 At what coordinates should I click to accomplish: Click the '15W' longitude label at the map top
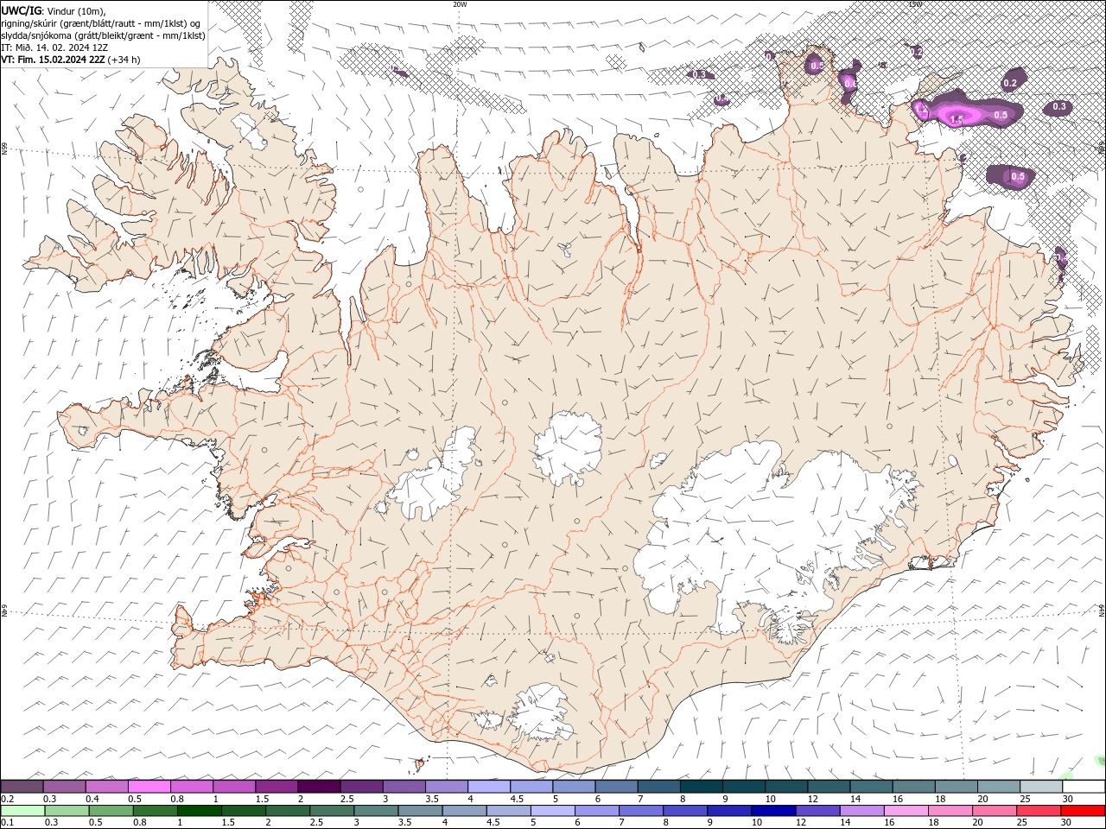pyautogui.click(x=915, y=4)
